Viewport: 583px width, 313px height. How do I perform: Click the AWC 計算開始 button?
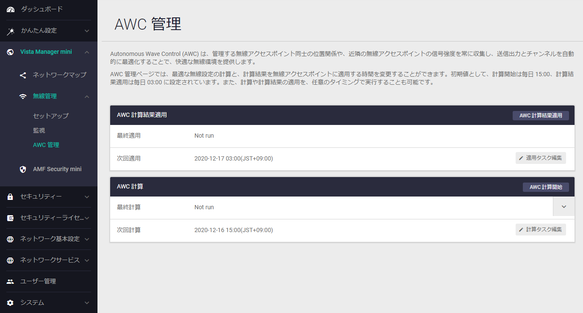(x=546, y=187)
